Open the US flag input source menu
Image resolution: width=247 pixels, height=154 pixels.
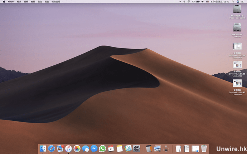(x=208, y=1)
